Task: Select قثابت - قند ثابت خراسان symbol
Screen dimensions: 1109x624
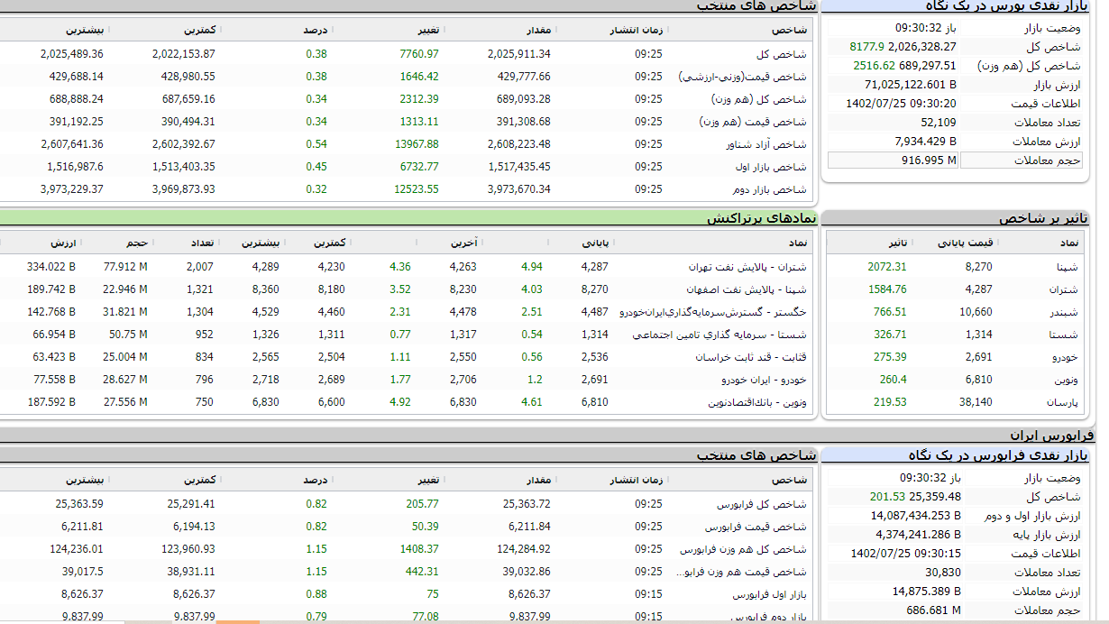Action: pyautogui.click(x=750, y=357)
